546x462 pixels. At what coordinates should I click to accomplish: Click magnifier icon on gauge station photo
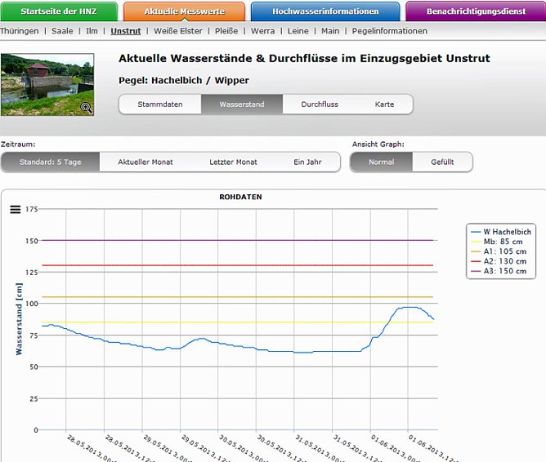tap(86, 108)
